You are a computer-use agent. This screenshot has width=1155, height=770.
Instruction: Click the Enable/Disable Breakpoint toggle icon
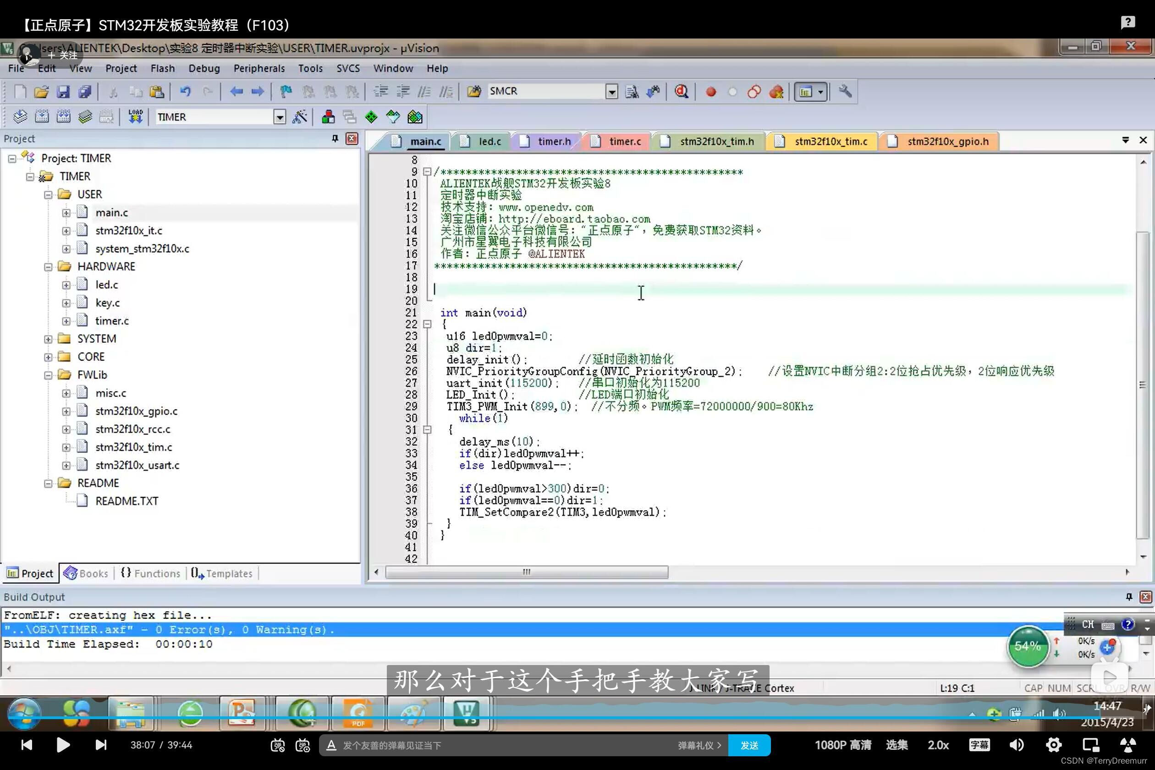[x=733, y=92]
